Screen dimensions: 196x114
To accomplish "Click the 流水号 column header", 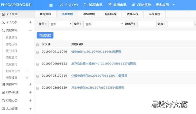I will click(x=46, y=44).
